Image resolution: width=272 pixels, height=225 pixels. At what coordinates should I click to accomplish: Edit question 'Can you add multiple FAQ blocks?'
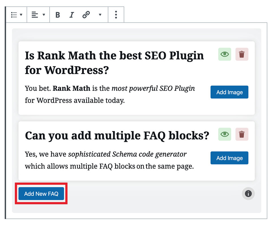point(117,136)
